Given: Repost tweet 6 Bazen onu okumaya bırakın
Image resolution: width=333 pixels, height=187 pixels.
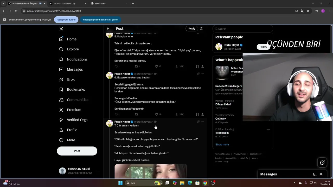Looking at the screenshot, I should pos(136,114).
